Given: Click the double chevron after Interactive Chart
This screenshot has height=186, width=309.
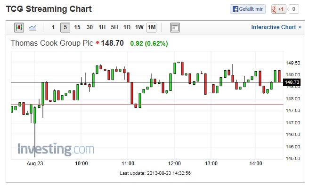Looking at the screenshot, I should click(x=300, y=27).
